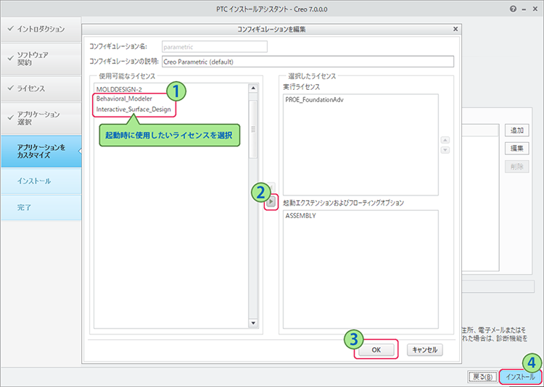Image resolution: width=544 pixels, height=387 pixels.
Task: Select ASSEMBLY in startup extensions list
Action: [300, 215]
